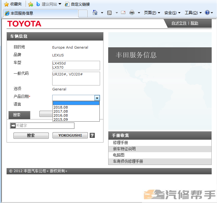
Task: Click the LEXUS brand value
Action: pyautogui.click(x=58, y=55)
